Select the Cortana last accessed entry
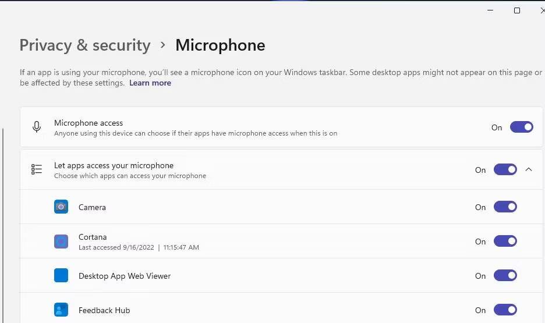545x323 pixels. (139, 247)
